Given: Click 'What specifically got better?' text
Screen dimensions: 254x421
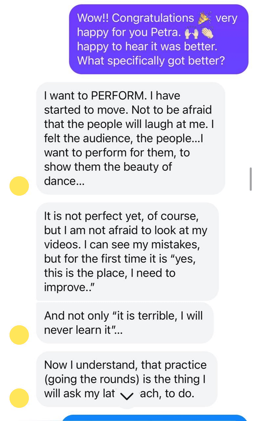Looking at the screenshot, I should pyautogui.click(x=151, y=61).
